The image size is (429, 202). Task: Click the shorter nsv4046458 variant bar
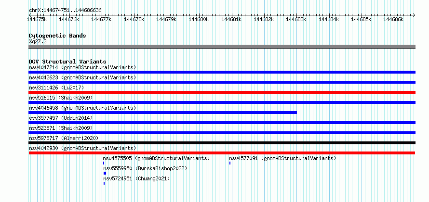point(163,113)
